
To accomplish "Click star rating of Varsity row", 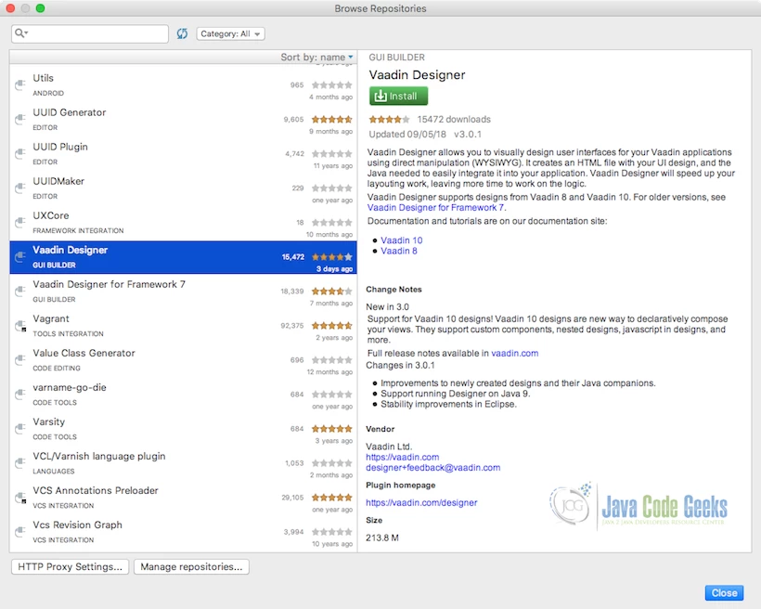I will pos(332,428).
